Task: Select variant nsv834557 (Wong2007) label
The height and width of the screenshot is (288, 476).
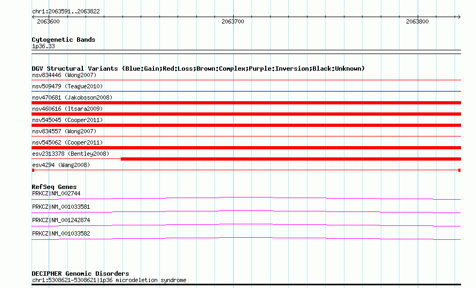Action: coord(64,131)
